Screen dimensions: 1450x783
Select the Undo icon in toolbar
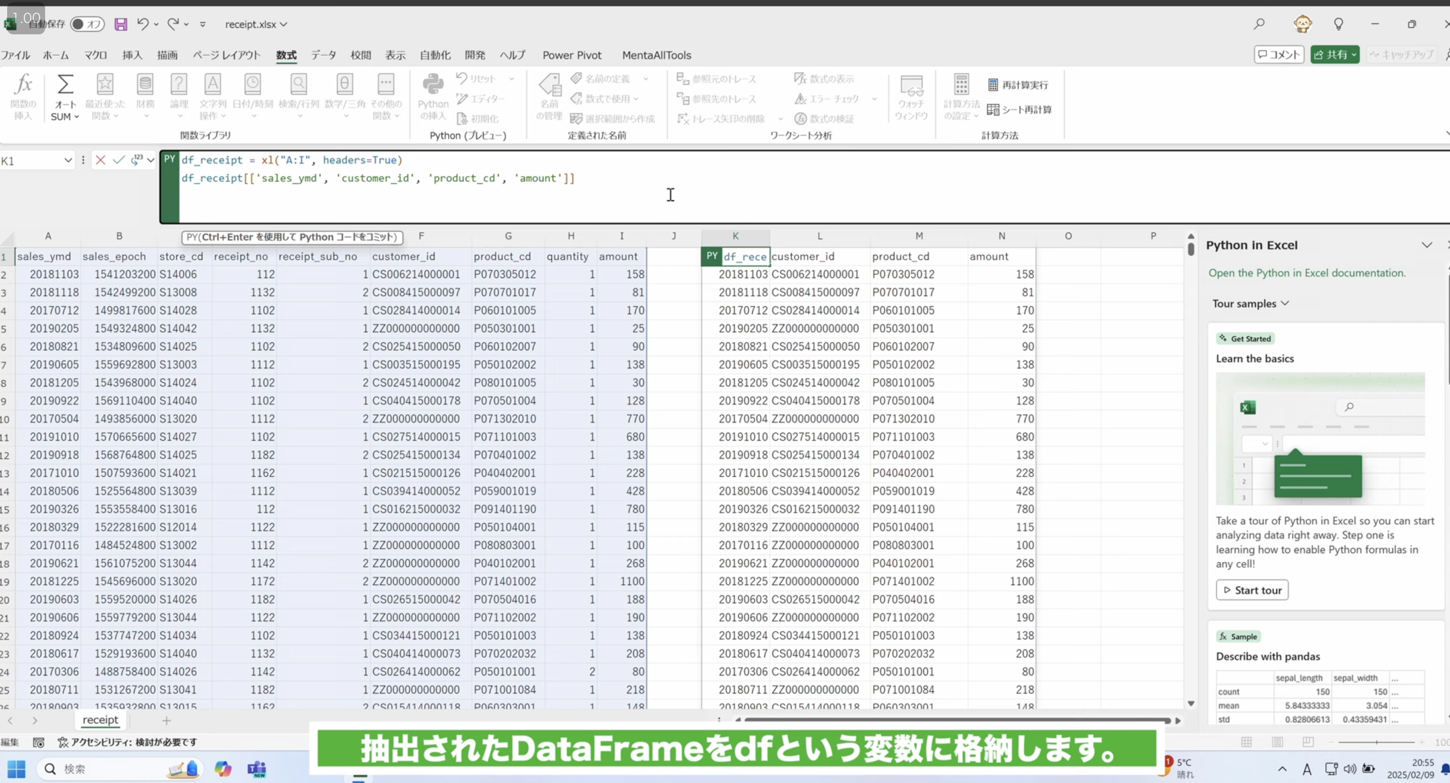(x=143, y=24)
